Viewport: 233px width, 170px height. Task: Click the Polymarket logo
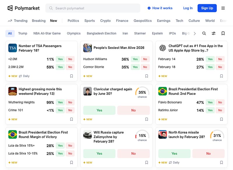24,8
